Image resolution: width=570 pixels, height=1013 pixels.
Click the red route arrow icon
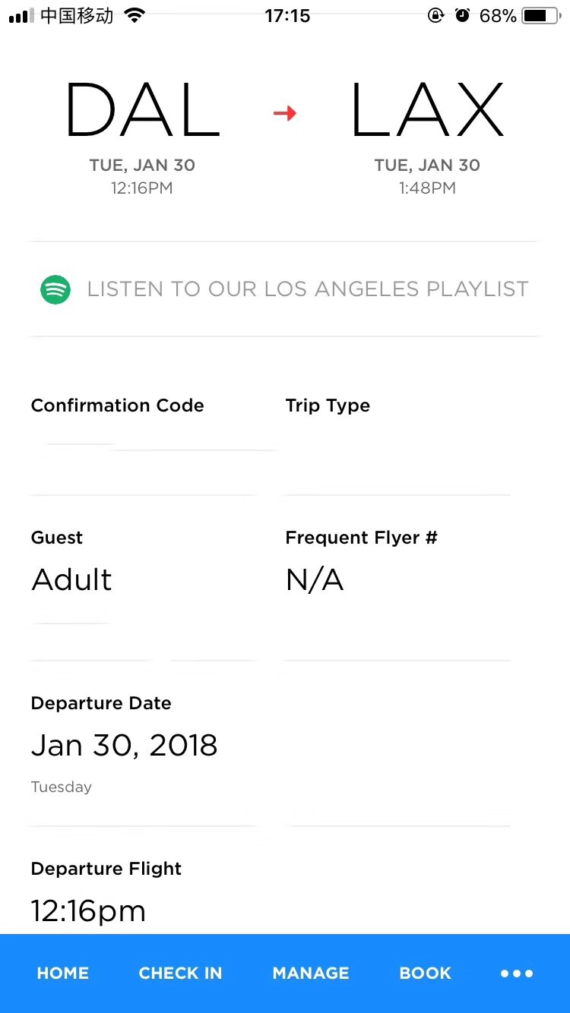(285, 113)
